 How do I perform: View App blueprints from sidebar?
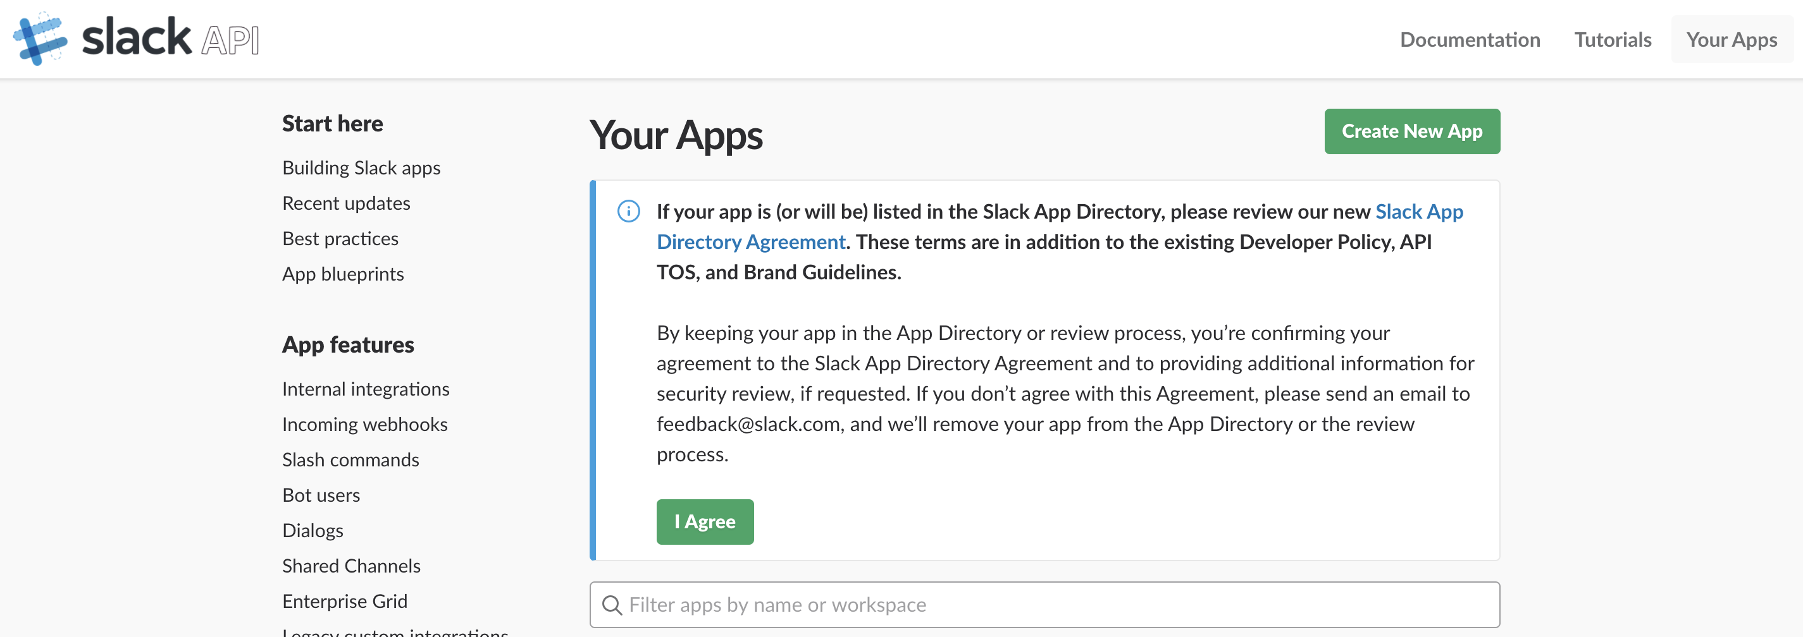[x=343, y=274]
